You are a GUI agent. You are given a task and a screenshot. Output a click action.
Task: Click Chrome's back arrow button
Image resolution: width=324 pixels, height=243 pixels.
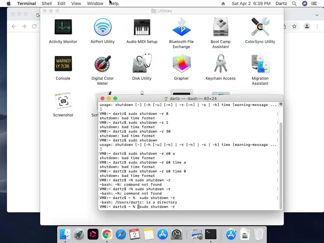(x=14, y=26)
